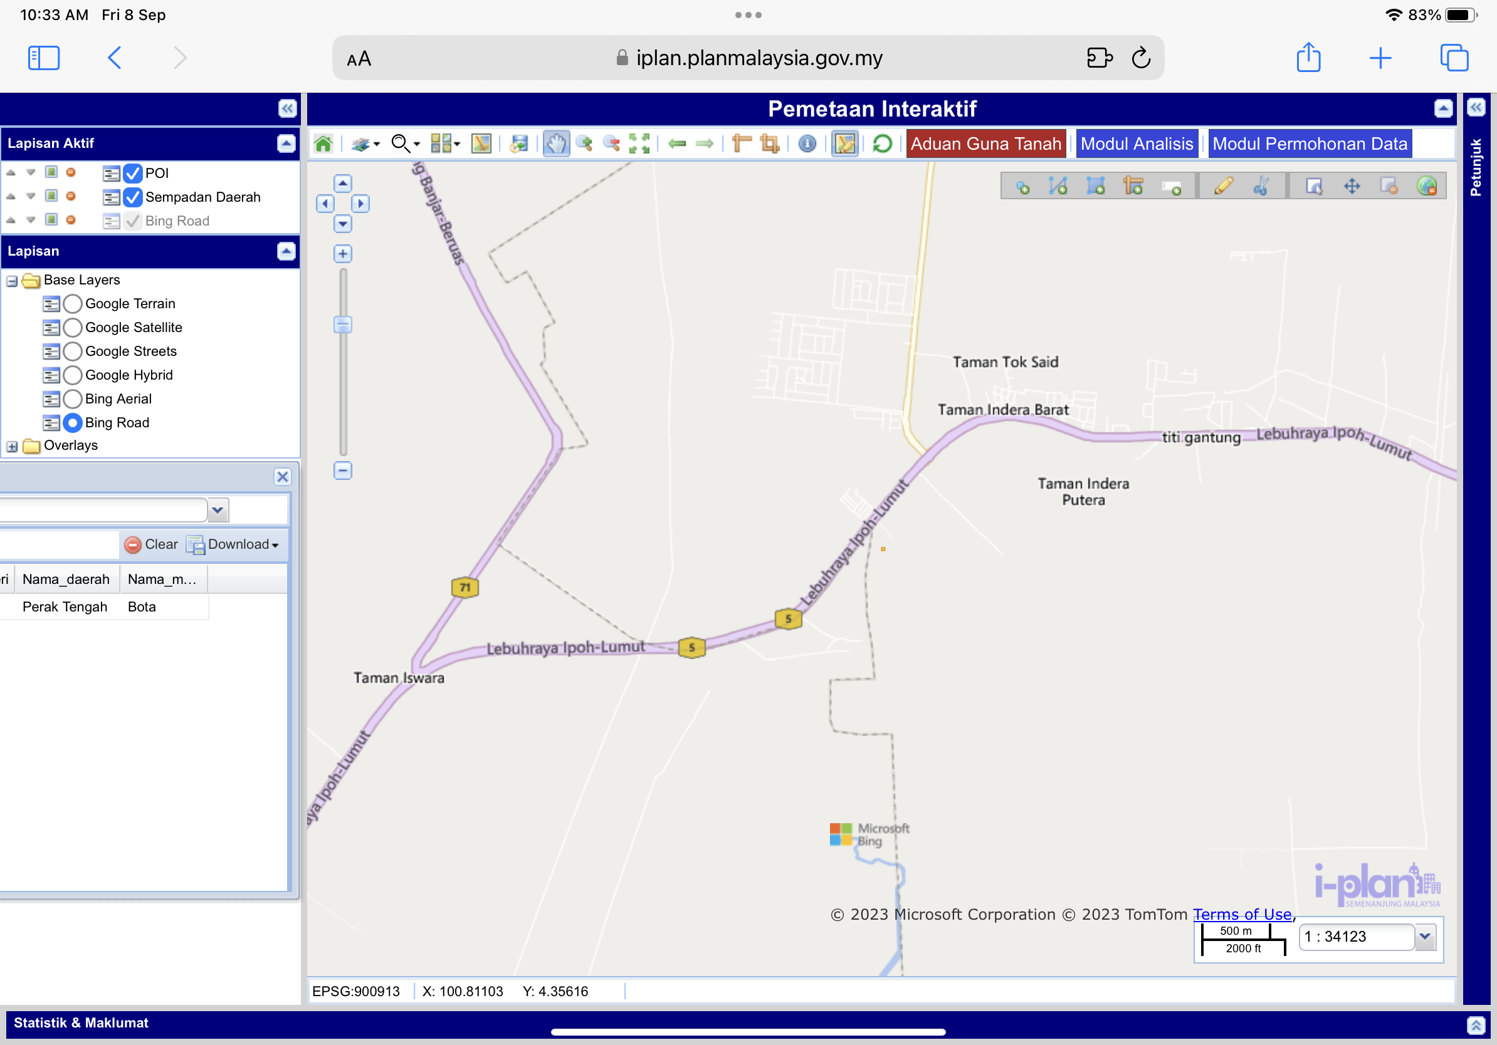This screenshot has height=1045, width=1497.
Task: Open the Terms of Use link
Action: (1242, 915)
